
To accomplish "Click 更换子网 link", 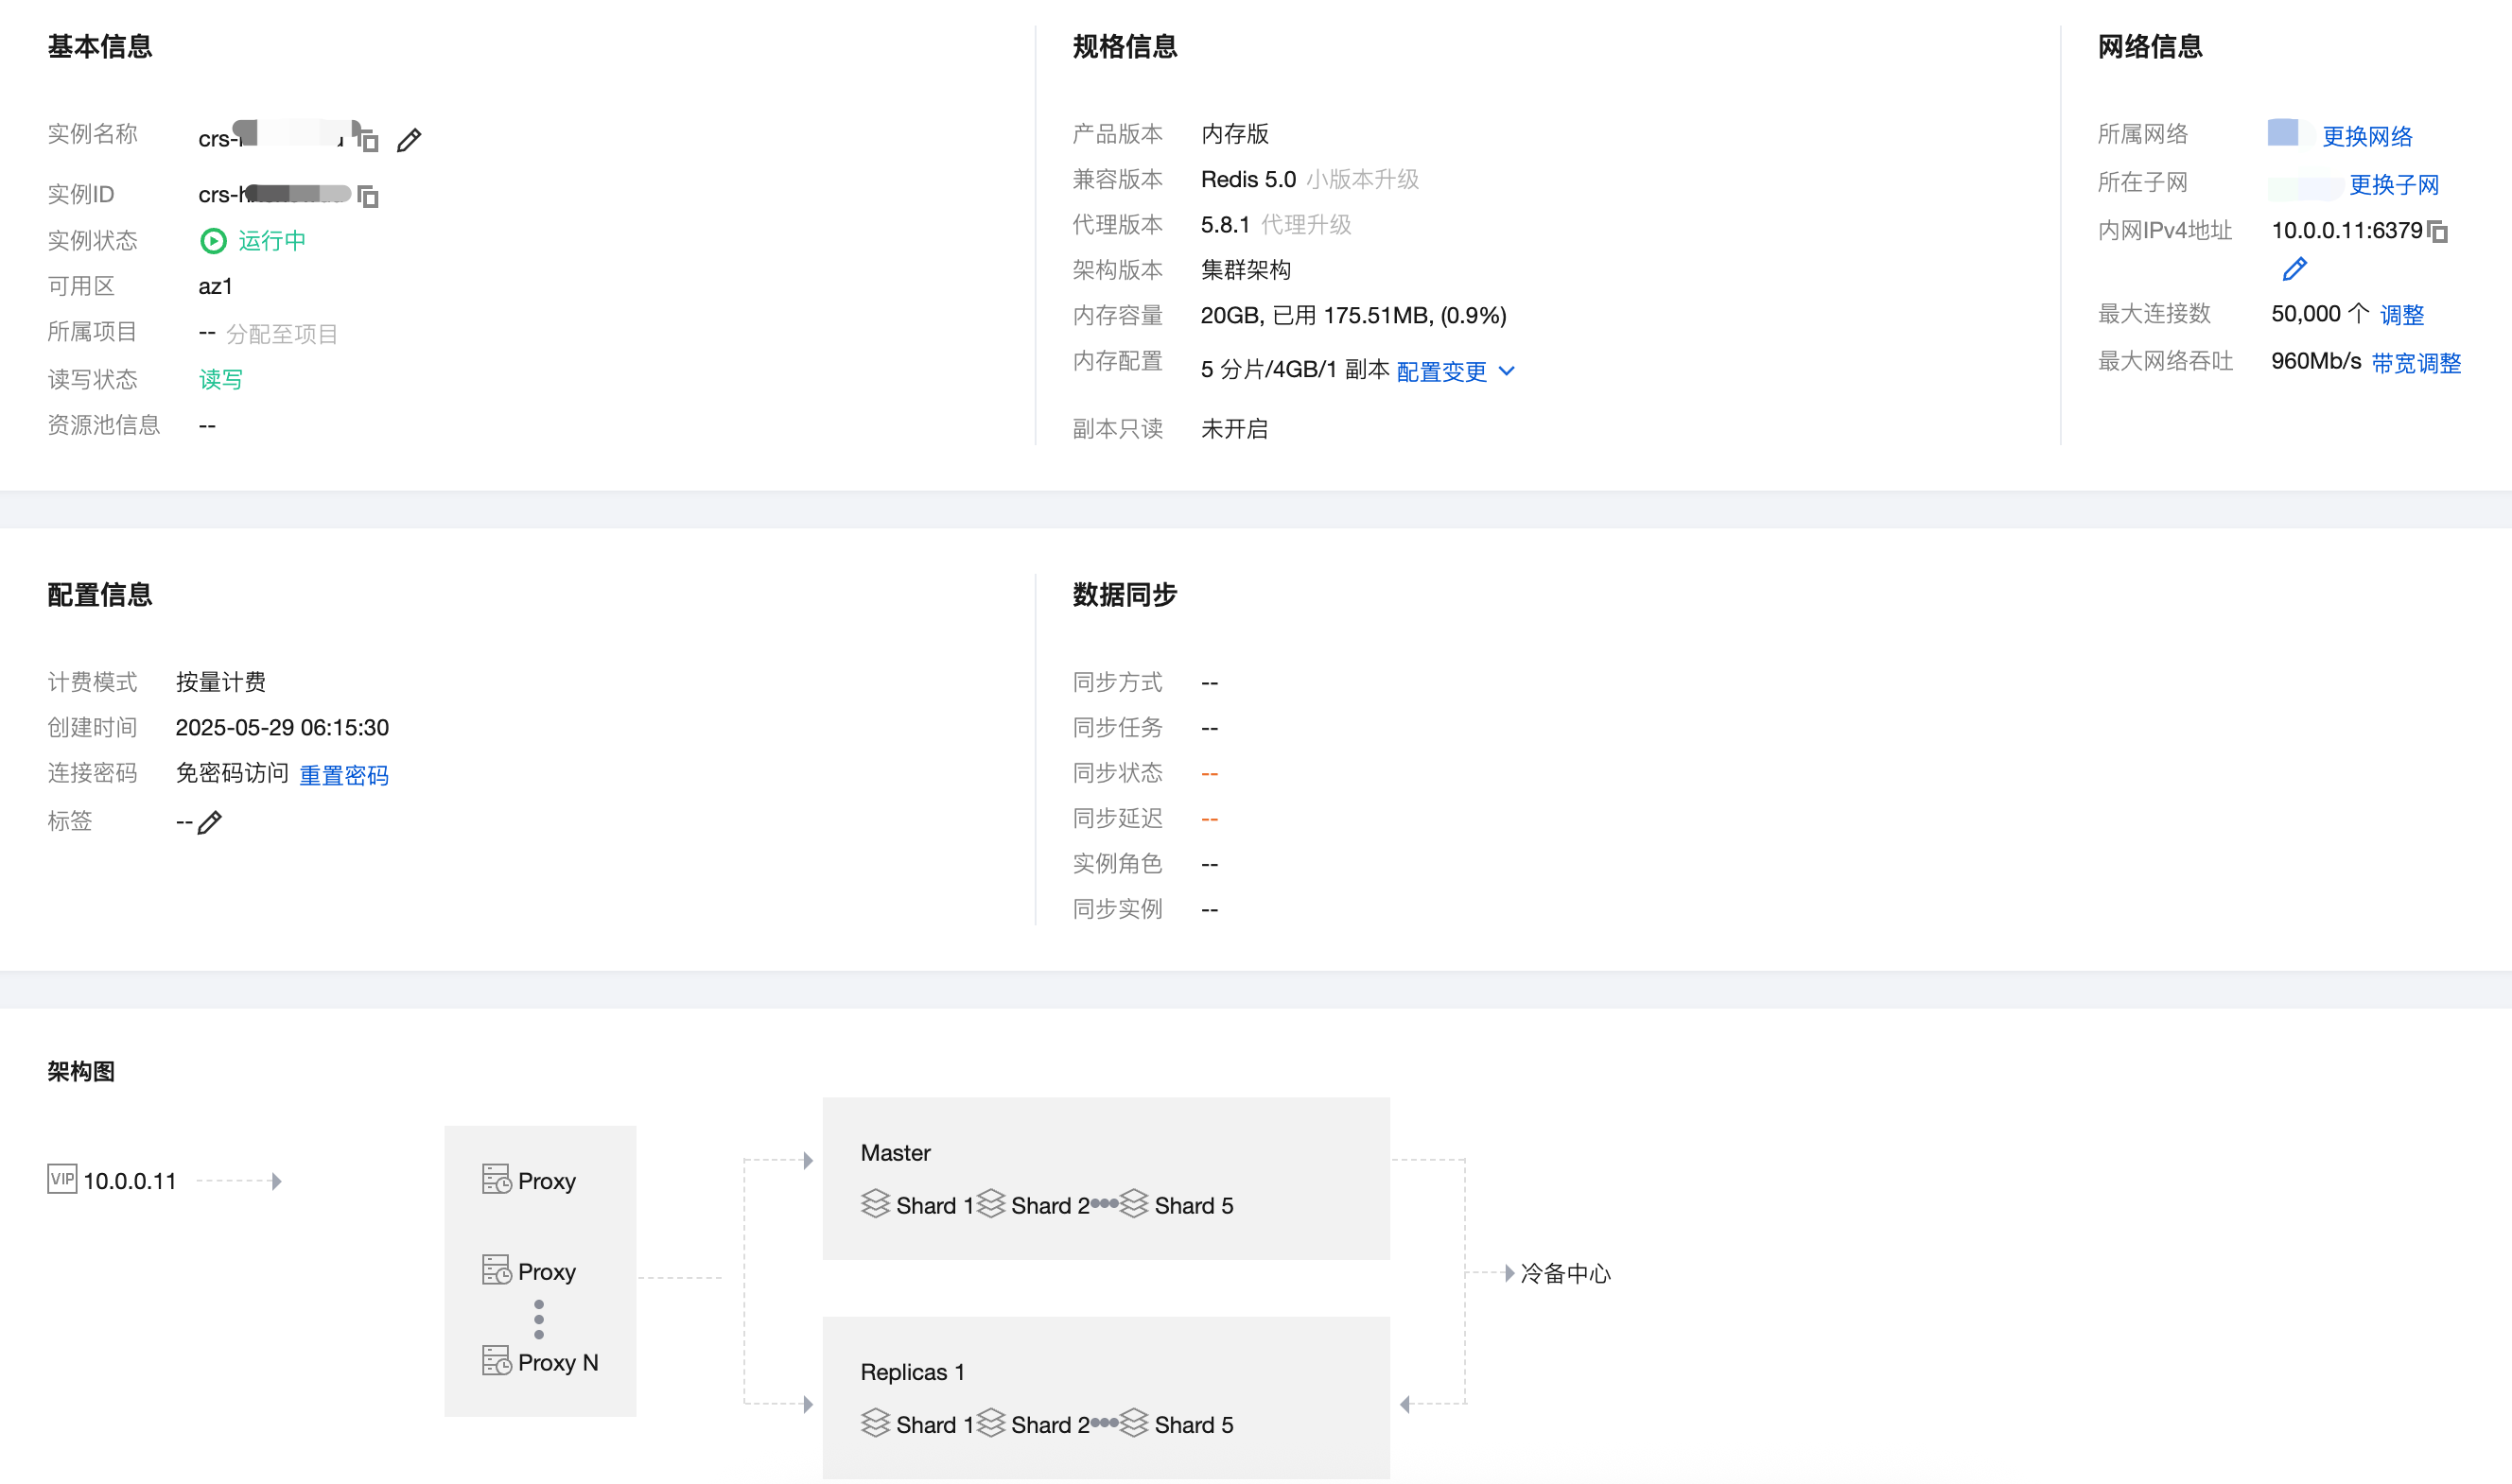I will [2393, 185].
